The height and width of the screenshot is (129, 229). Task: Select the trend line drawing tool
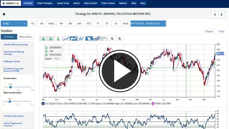tap(96, 39)
